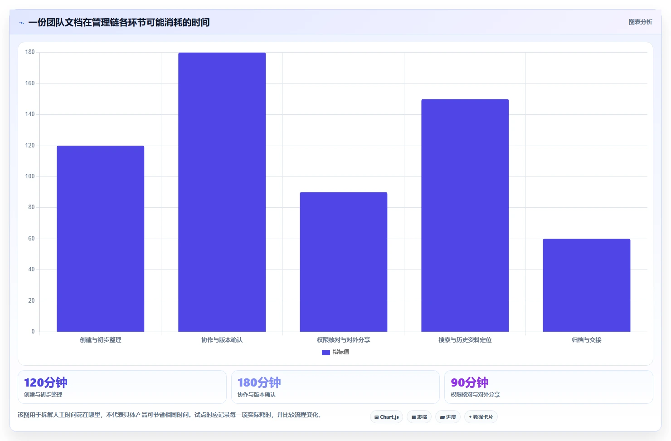Click the footnote text starting 该图用于拆解
This screenshot has width=671, height=441.
[170, 415]
